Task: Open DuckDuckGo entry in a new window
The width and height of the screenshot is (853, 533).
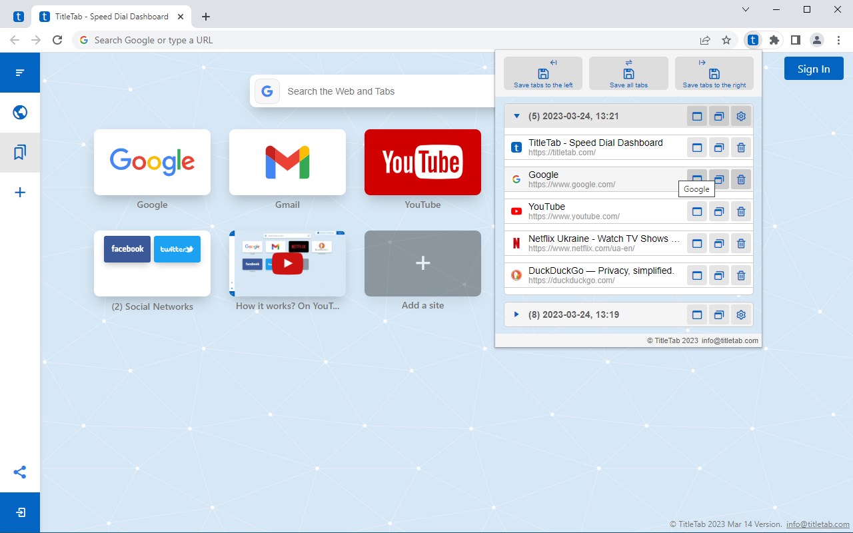Action: [x=719, y=276]
